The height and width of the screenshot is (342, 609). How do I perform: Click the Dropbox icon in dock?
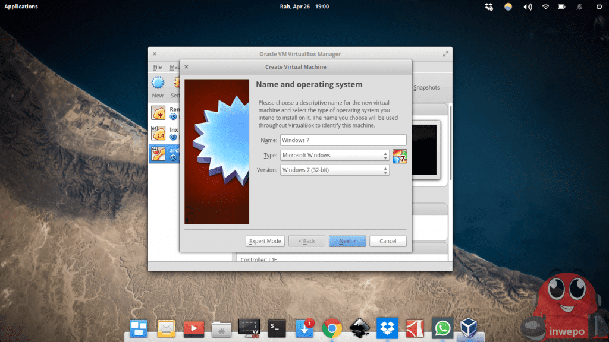click(387, 328)
